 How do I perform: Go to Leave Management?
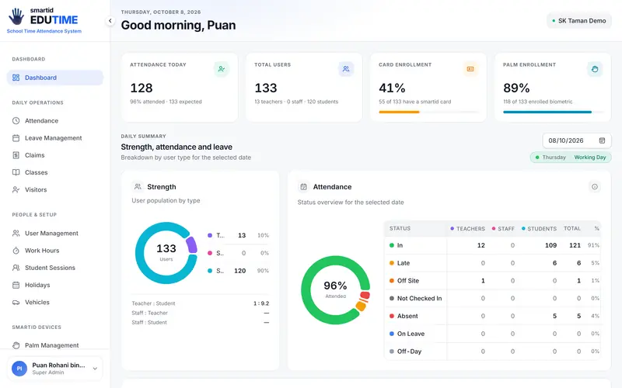pyautogui.click(x=55, y=138)
